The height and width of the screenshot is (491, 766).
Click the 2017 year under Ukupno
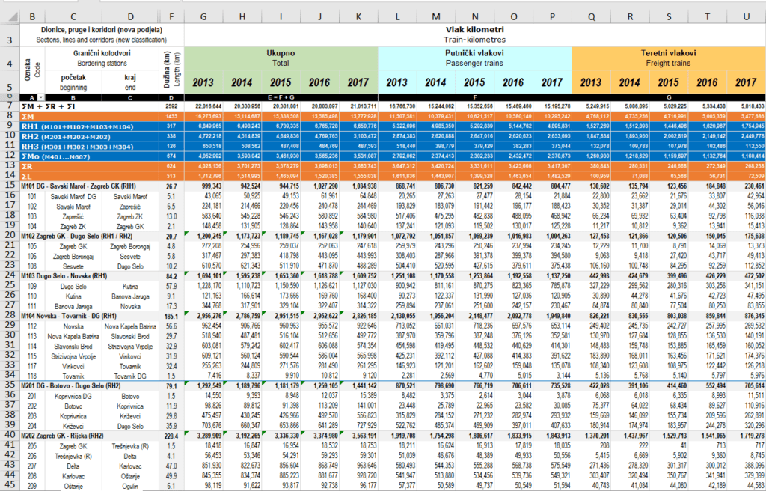coord(358,82)
